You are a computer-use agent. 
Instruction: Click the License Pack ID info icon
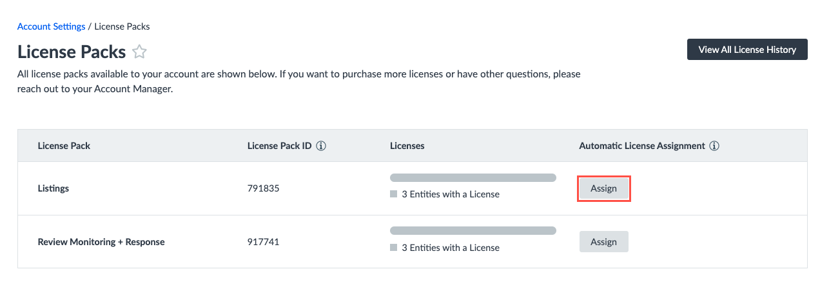(x=321, y=146)
